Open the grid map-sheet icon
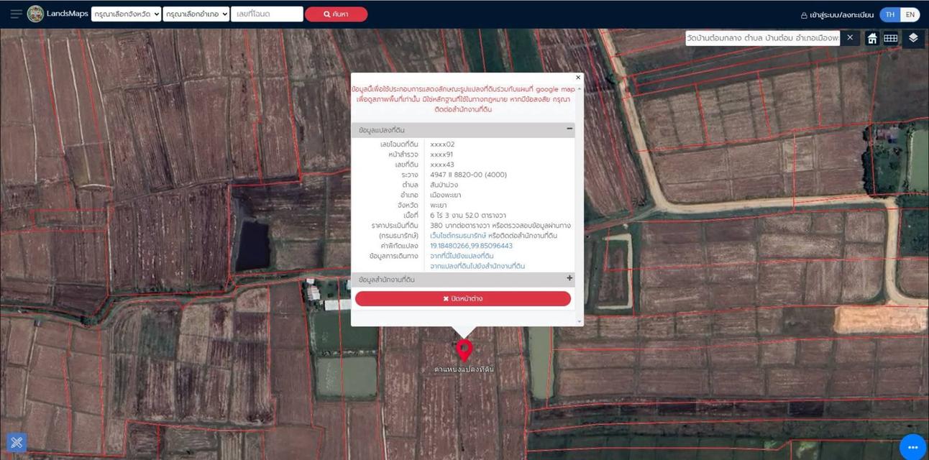Viewport: 929px width, 460px height. click(x=890, y=38)
